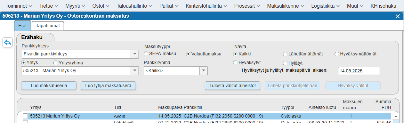Image resolution: width=404 pixels, height=123 pixels.
Task: Click the Yritys column header
Action: 36,107
